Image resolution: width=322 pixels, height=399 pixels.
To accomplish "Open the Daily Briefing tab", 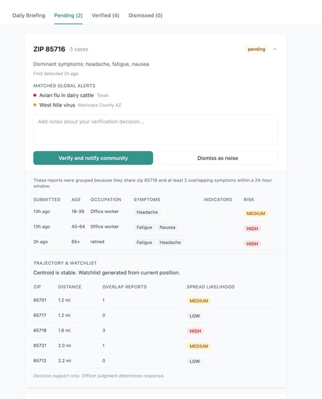I will [x=29, y=15].
